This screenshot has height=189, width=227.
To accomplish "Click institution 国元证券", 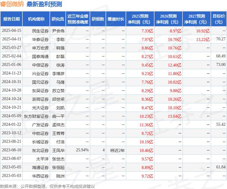I will click(x=40, y=82).
